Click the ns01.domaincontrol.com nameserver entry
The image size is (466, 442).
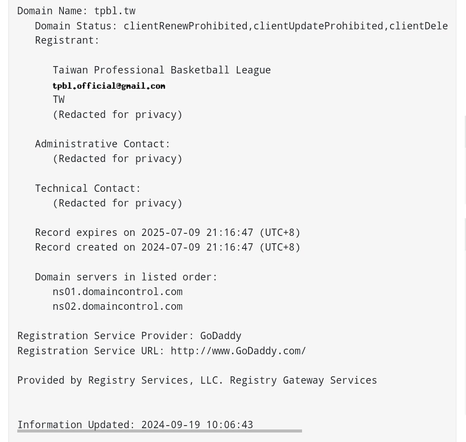[x=117, y=291]
